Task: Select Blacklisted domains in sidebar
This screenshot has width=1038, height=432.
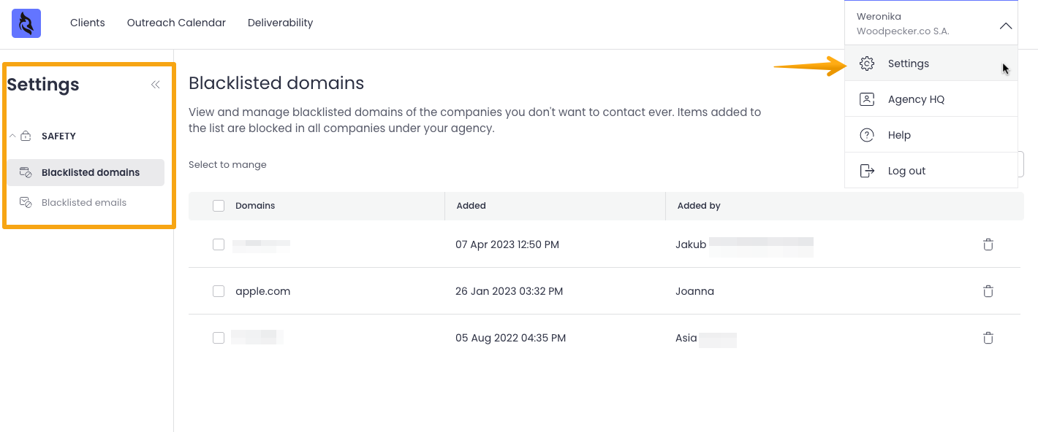Action: pyautogui.click(x=90, y=172)
